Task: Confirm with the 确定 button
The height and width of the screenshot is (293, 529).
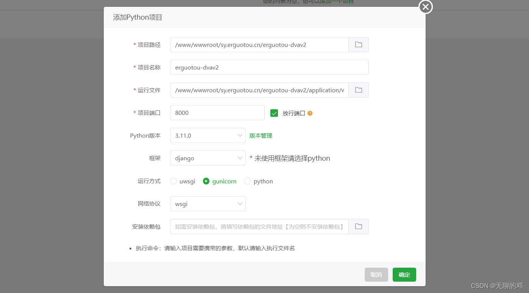Action: [404, 274]
